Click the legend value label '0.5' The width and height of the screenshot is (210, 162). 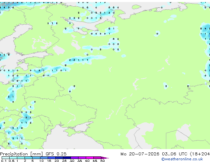[x=12, y=161]
